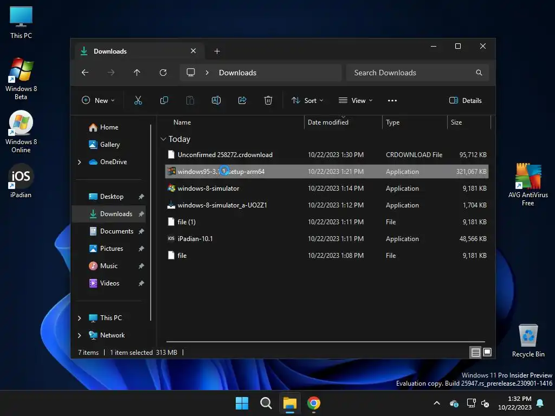The image size is (555, 416).
Task: Open taskbar Search
Action: (266, 403)
